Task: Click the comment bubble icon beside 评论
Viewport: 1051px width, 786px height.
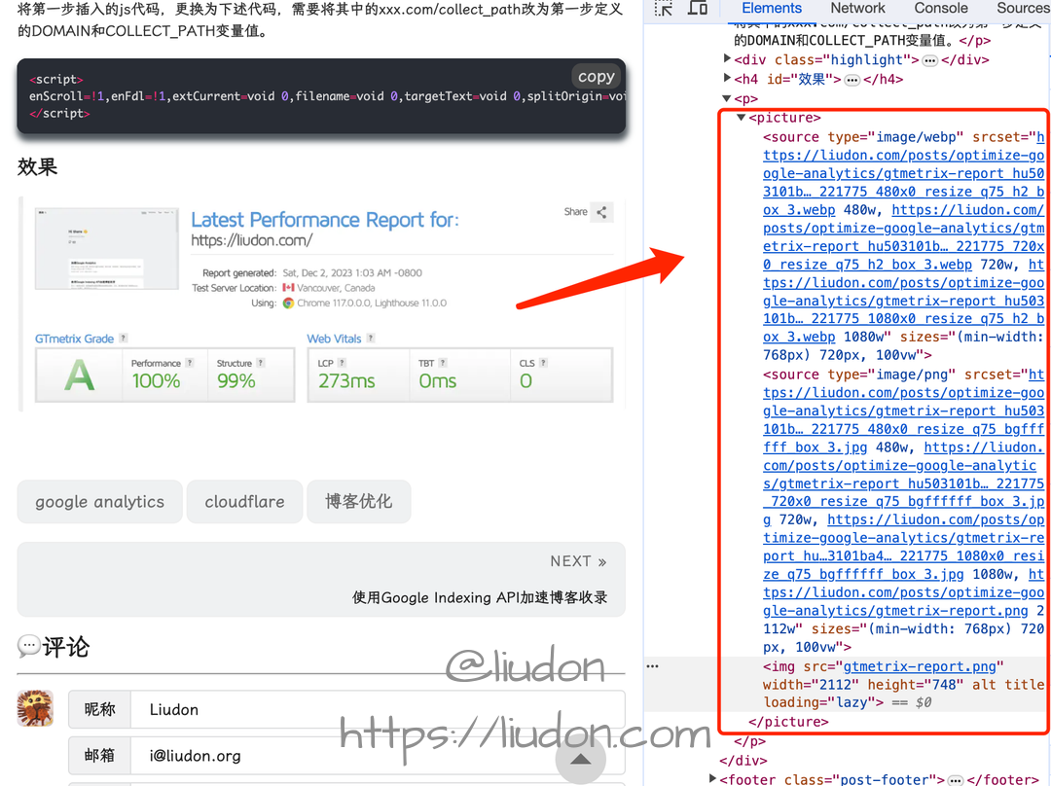Action: pyautogui.click(x=29, y=647)
